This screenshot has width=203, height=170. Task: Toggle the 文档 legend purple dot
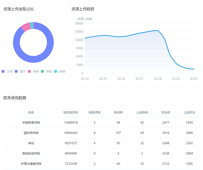[3, 71]
